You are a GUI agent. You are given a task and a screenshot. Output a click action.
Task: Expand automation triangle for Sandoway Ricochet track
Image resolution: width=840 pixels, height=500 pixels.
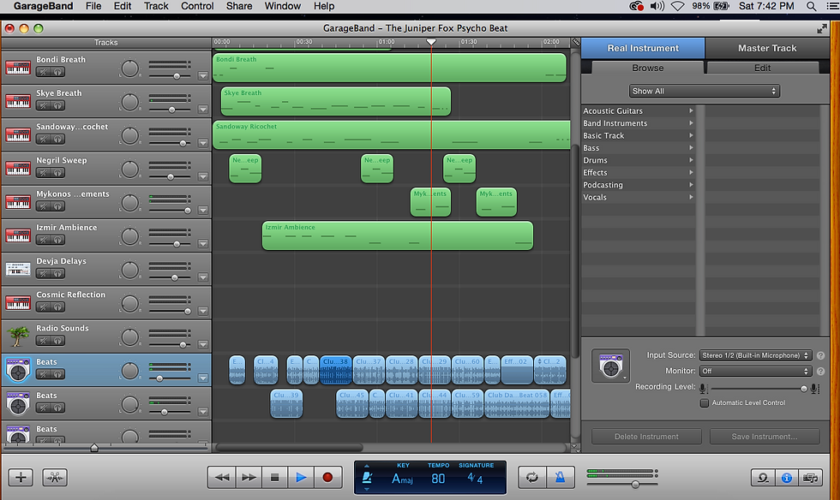[203, 143]
